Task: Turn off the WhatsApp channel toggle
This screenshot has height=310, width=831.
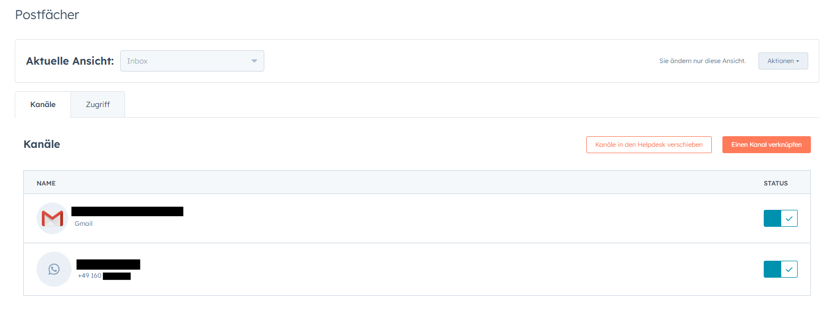Action: click(780, 269)
